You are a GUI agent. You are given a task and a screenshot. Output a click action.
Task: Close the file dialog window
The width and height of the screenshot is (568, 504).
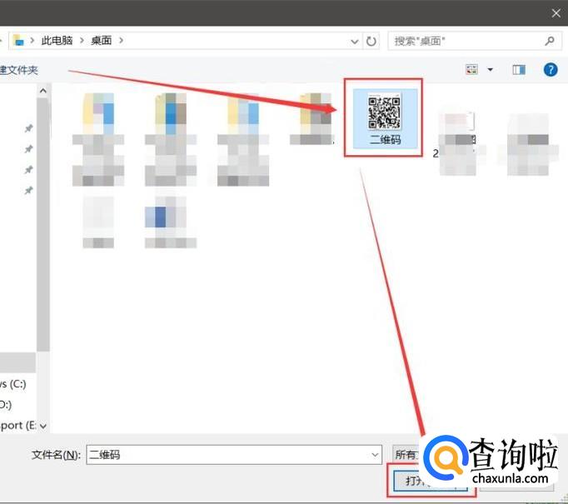[556, 13]
